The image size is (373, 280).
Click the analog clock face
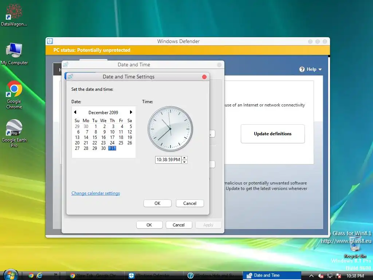pyautogui.click(x=170, y=129)
